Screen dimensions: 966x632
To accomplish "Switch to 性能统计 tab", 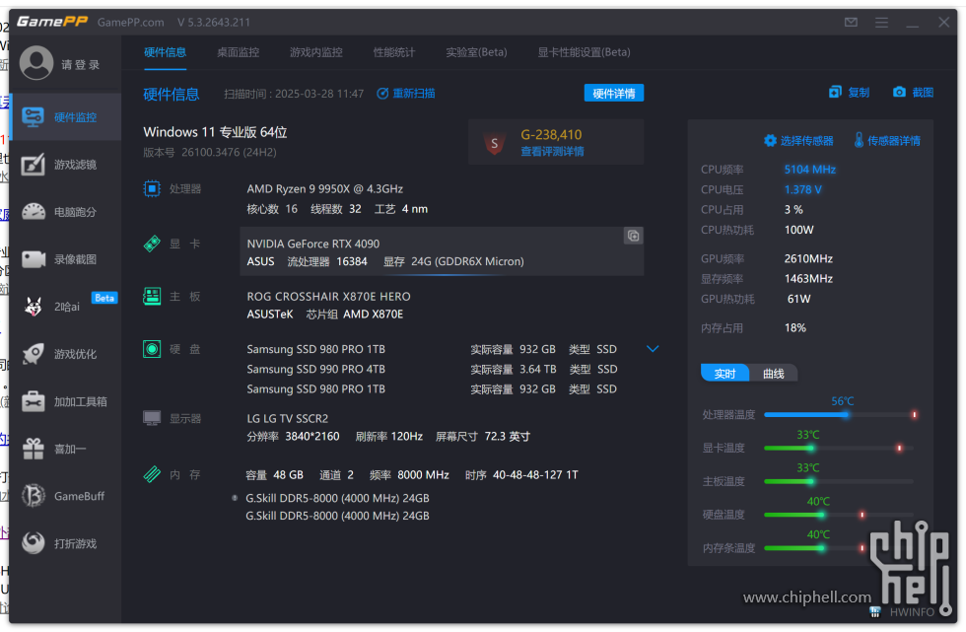I will (394, 52).
